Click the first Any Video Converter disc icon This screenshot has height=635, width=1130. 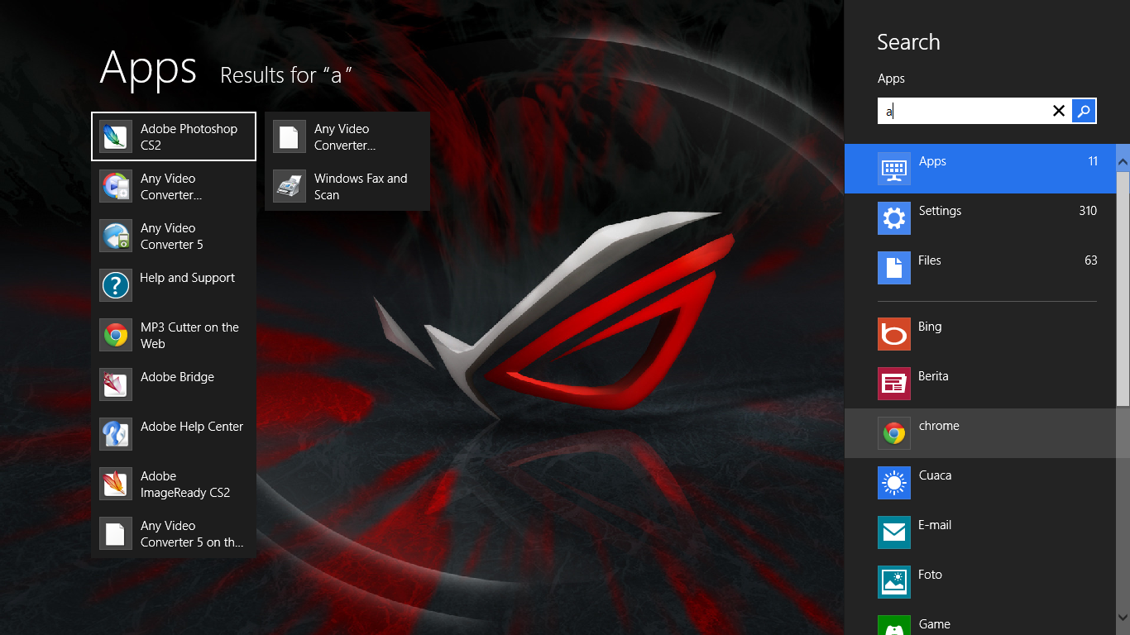coord(116,186)
